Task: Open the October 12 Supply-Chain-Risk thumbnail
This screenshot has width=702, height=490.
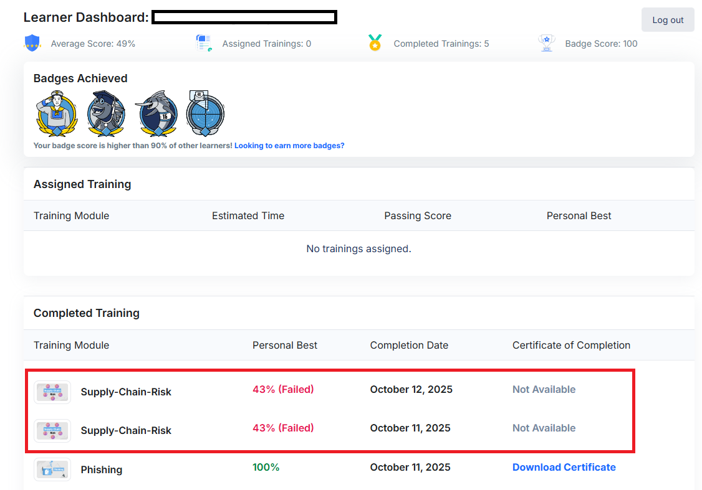Action: click(52, 392)
